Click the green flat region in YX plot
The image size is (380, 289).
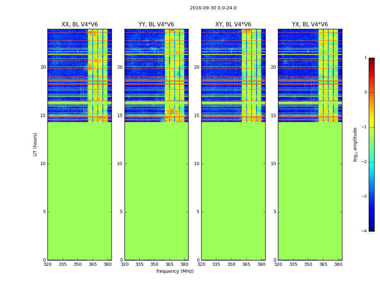tap(310, 191)
